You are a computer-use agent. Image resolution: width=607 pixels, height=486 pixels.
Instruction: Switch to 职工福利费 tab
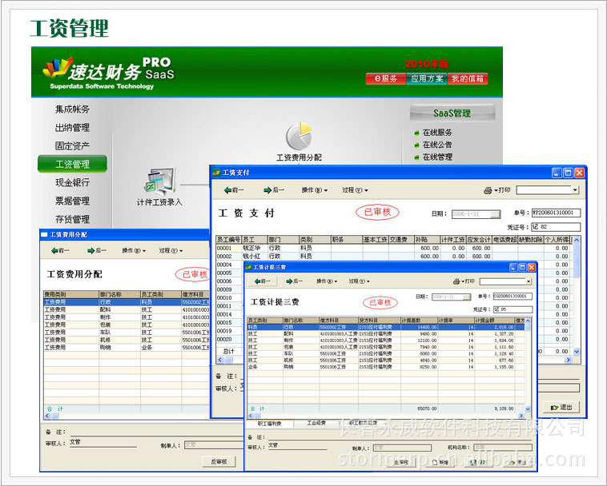click(269, 424)
